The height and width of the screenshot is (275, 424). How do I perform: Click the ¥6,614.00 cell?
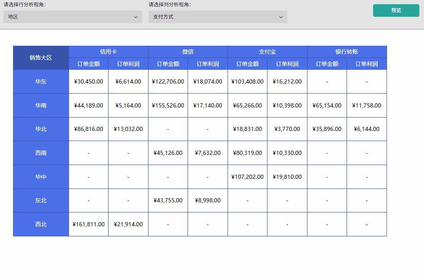pos(128,81)
